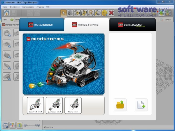
Task: Click the zoom-in plus button
Action: 39,125
